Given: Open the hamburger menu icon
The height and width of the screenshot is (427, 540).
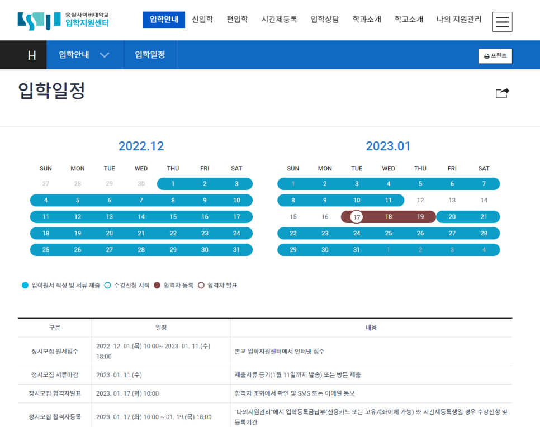Looking at the screenshot, I should click(502, 22).
